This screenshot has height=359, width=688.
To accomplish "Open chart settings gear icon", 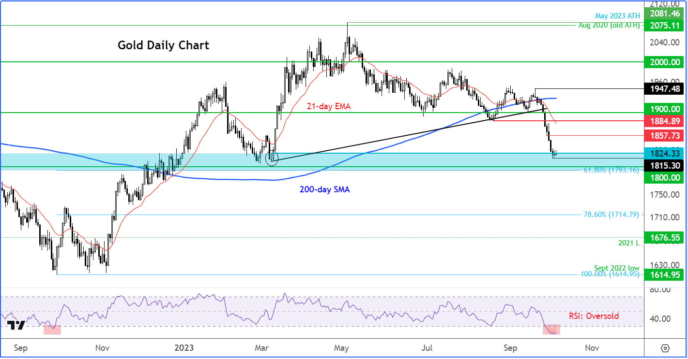I will click(665, 348).
